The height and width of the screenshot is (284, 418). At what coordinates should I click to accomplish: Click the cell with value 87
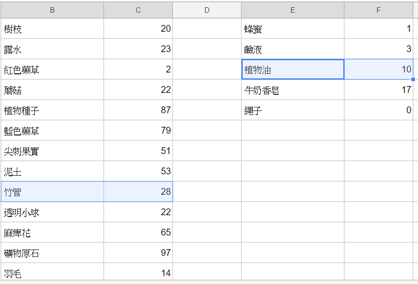tap(138, 110)
